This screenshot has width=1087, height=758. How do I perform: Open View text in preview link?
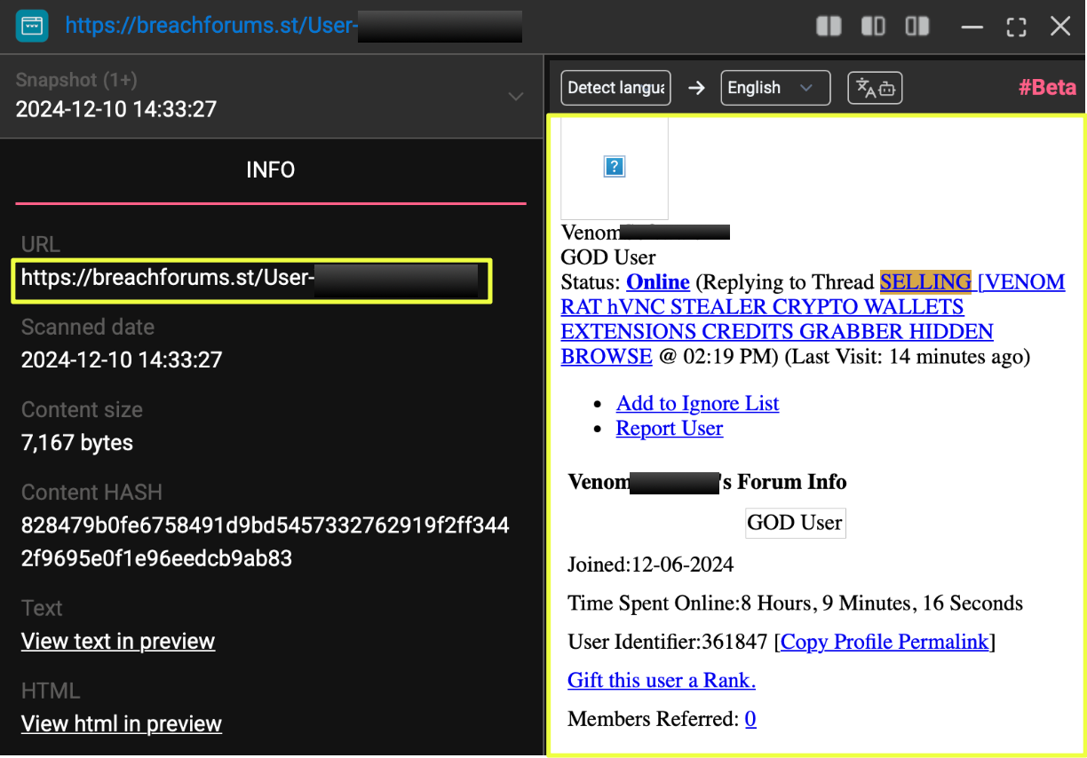118,641
